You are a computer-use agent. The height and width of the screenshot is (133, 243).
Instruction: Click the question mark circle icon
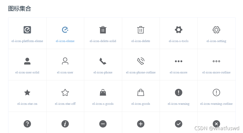(27, 124)
